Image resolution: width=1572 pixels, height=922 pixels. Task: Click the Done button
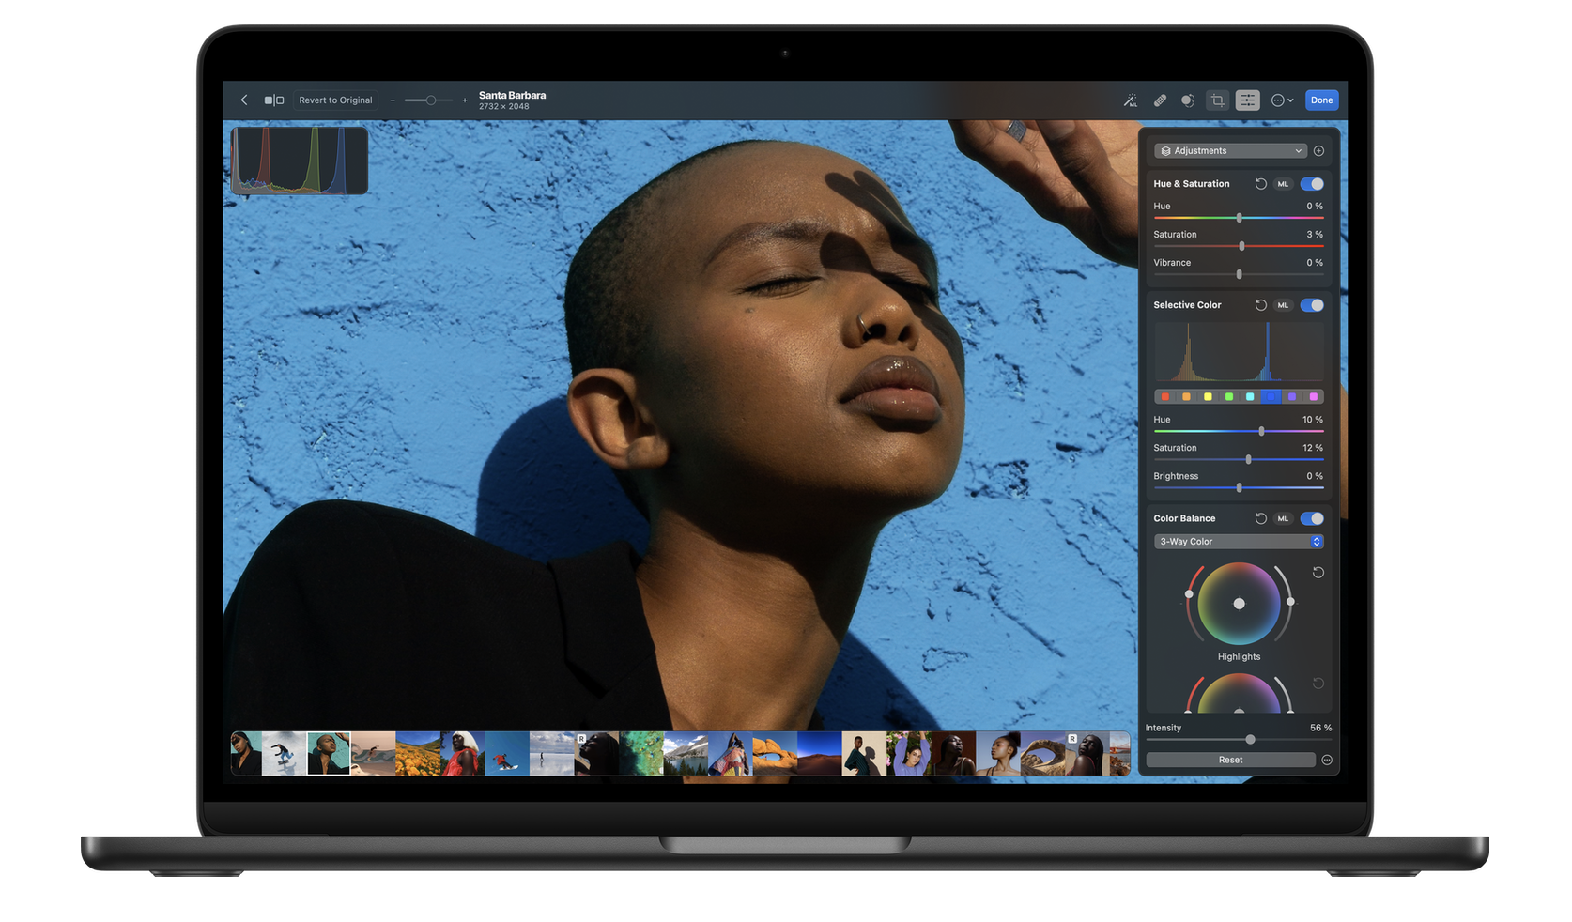coord(1321,100)
